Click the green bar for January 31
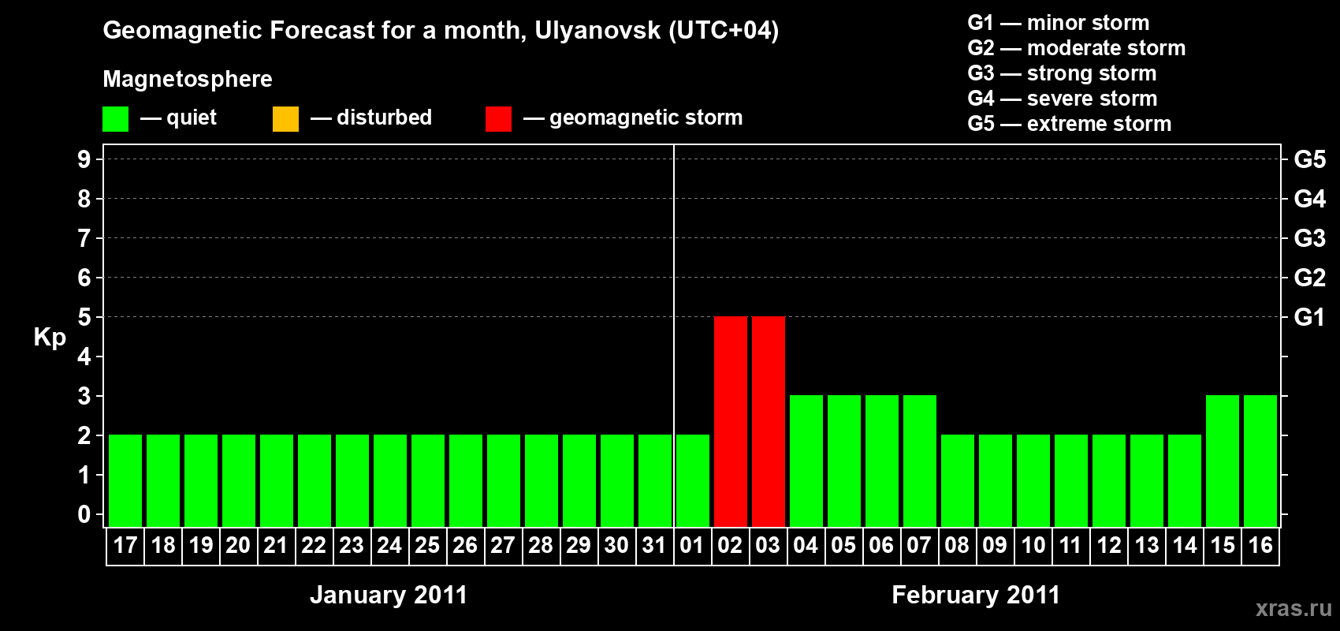The image size is (1340, 631). point(655,480)
